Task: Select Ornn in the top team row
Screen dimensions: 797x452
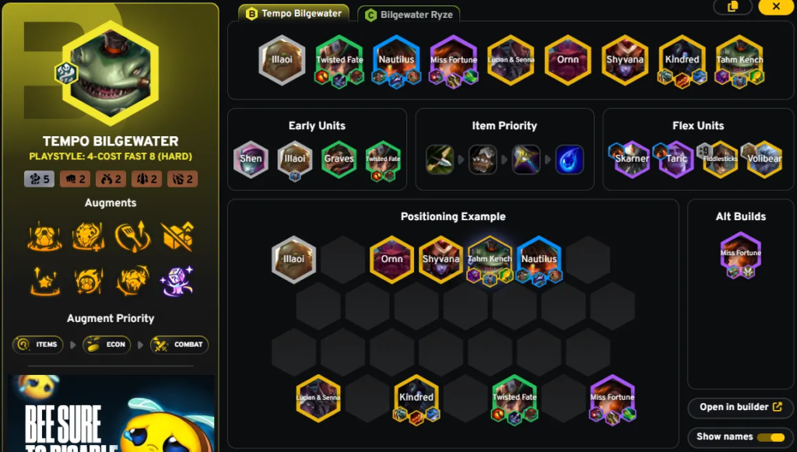Action: click(567, 59)
